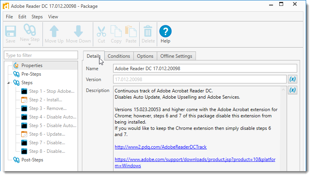Select Step 6 - Update in tree
Image resolution: width=312 pixels, height=177 pixels.
coord(48,134)
